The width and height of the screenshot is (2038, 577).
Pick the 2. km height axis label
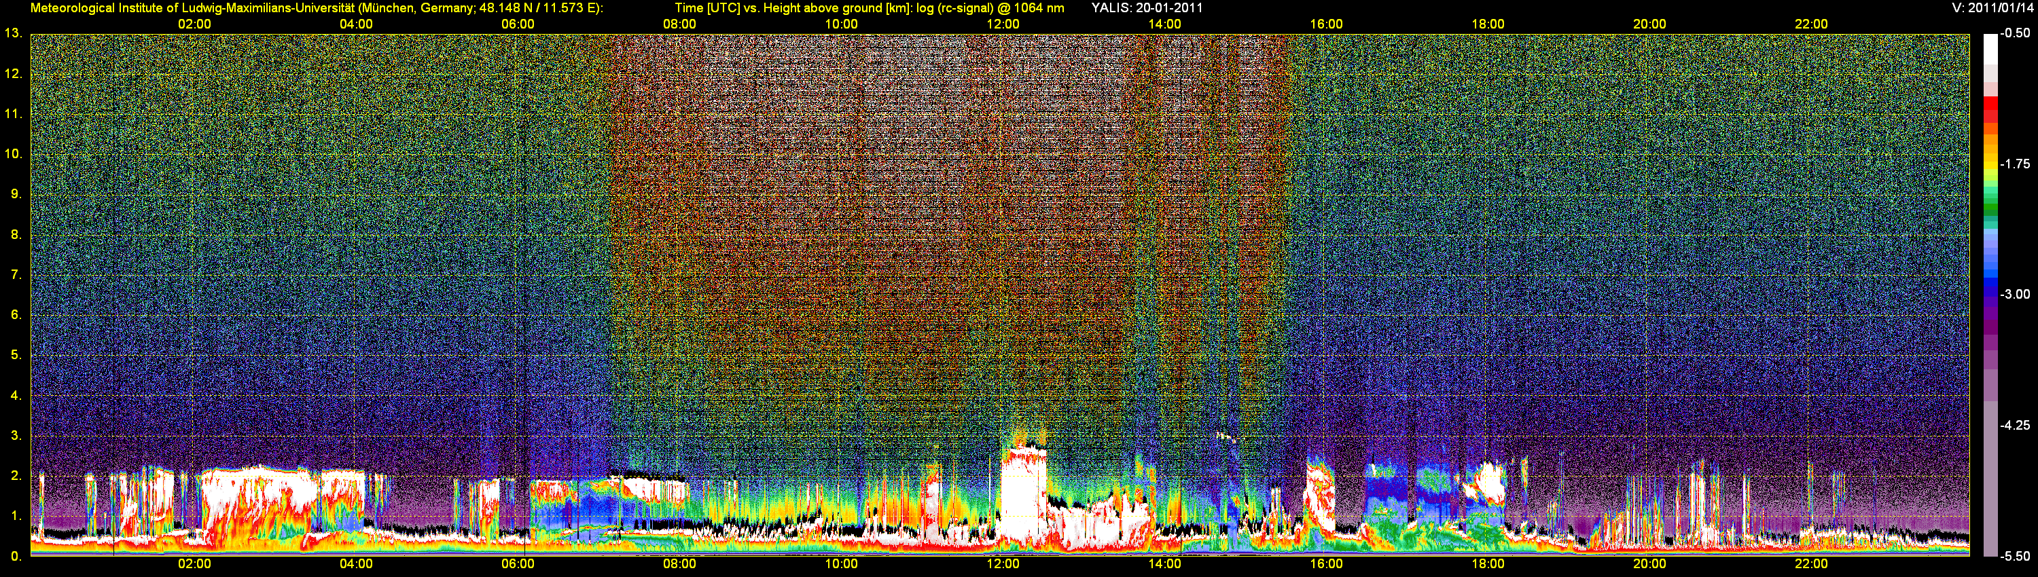click(16, 476)
